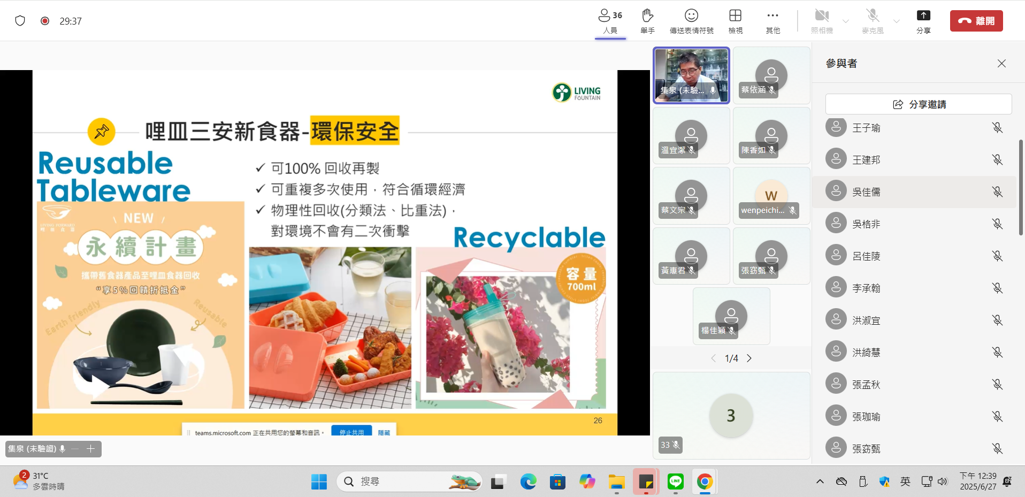Go to next page of participant videos
The width and height of the screenshot is (1025, 497).
749,358
